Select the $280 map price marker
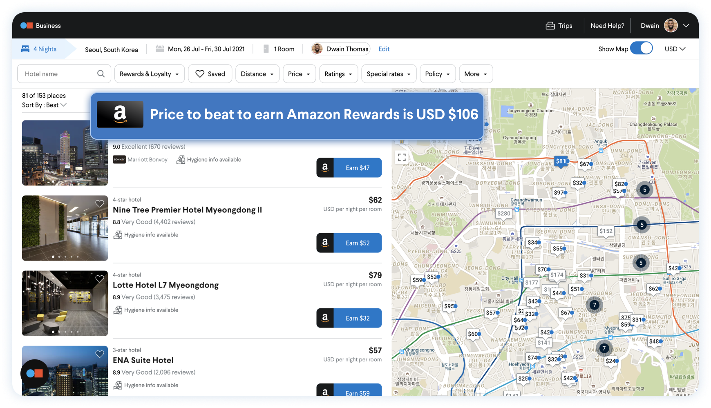 tap(503, 214)
